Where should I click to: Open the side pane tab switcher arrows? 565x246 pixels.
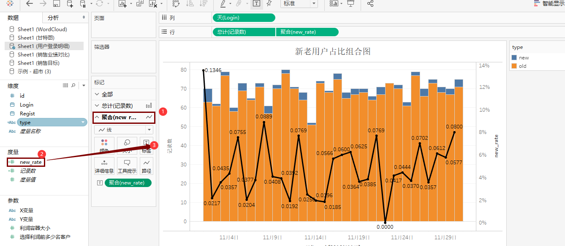[x=84, y=18]
